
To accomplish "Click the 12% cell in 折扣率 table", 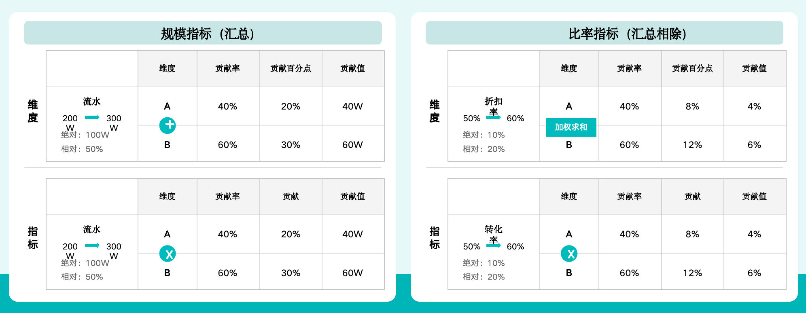I will 692,145.
